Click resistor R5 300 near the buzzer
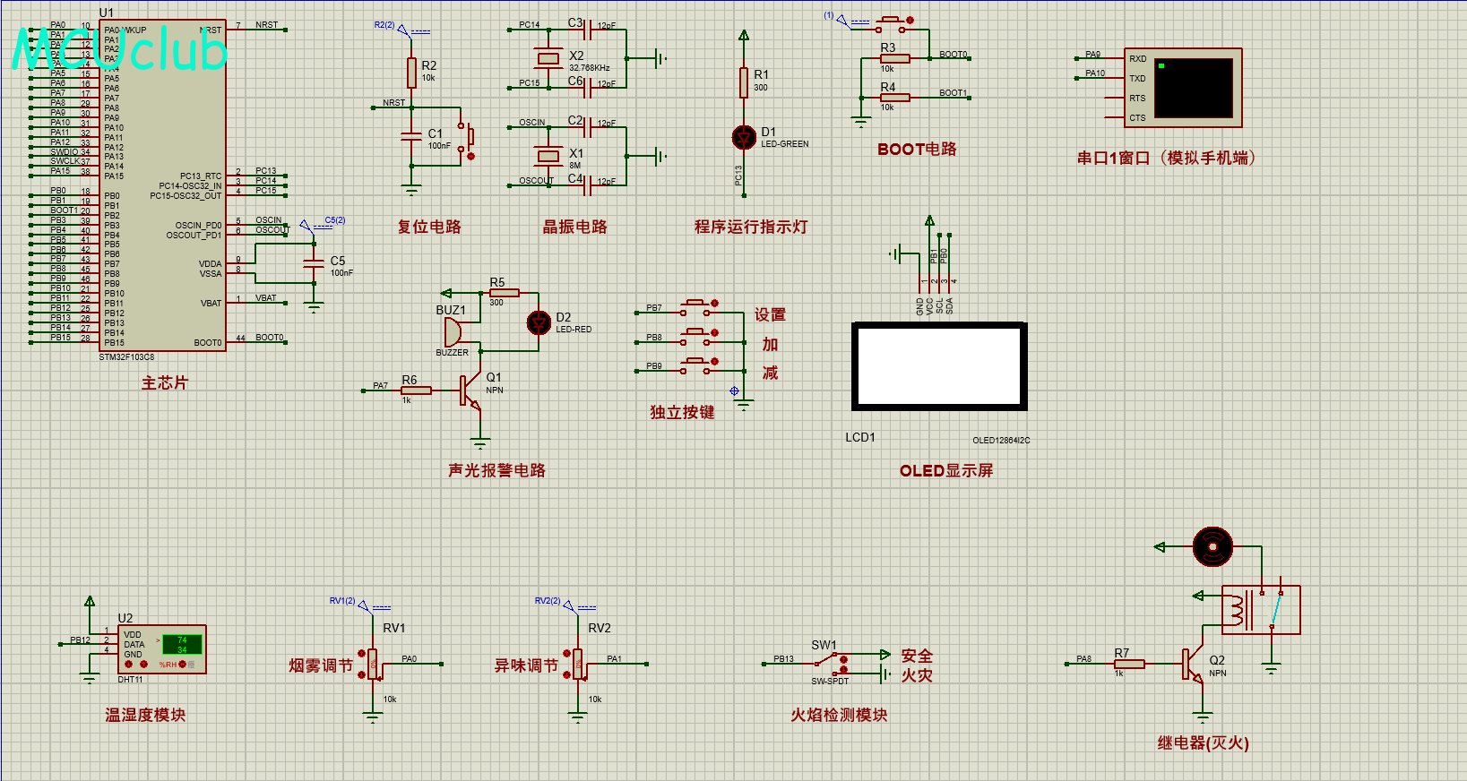This screenshot has height=781, width=1467. (505, 293)
